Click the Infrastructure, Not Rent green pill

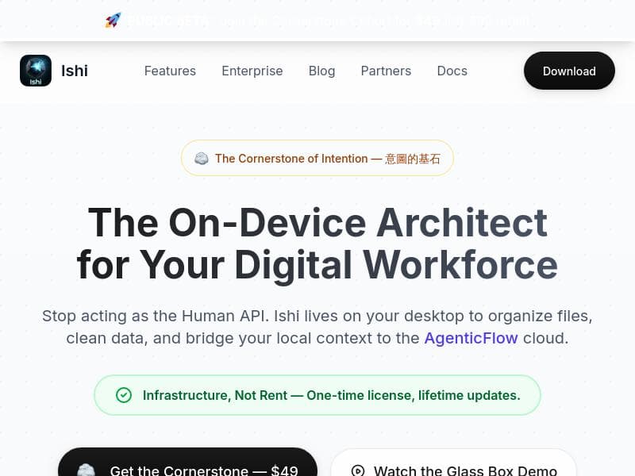click(x=317, y=395)
